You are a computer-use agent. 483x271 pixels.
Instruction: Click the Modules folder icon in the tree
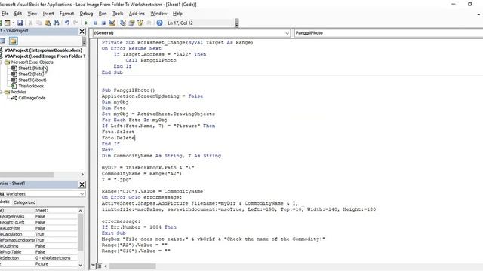coord(8,92)
